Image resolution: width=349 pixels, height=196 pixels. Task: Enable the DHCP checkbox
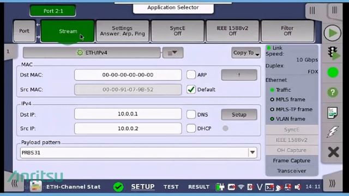point(191,128)
